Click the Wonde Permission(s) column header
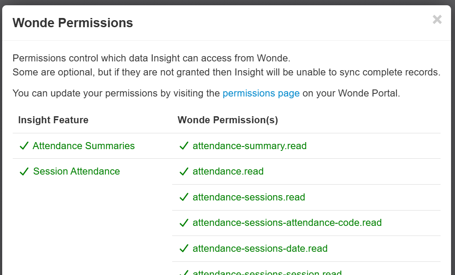Screen dimensions: 455x275 (x=227, y=120)
